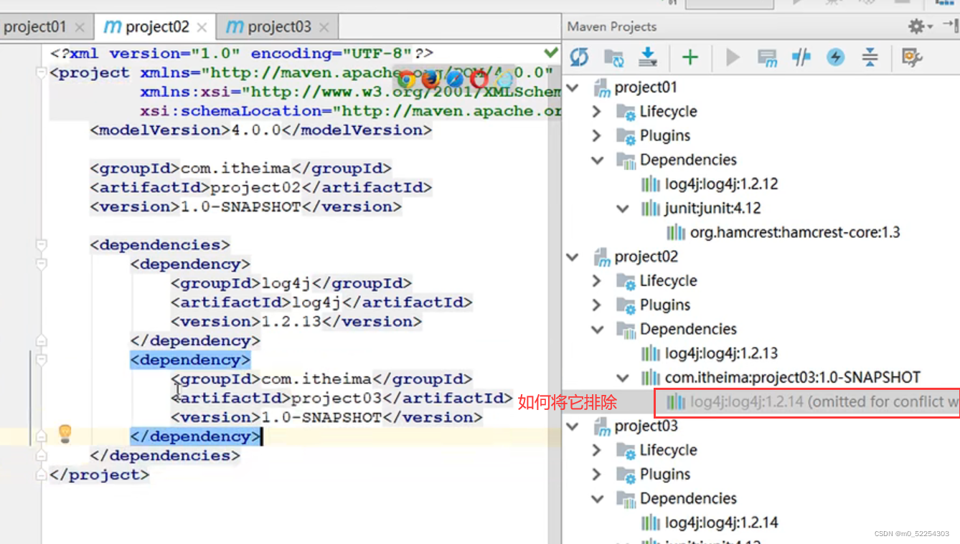Open pom in Chrome browser icon
Image resolution: width=960 pixels, height=544 pixels.
pyautogui.click(x=407, y=79)
